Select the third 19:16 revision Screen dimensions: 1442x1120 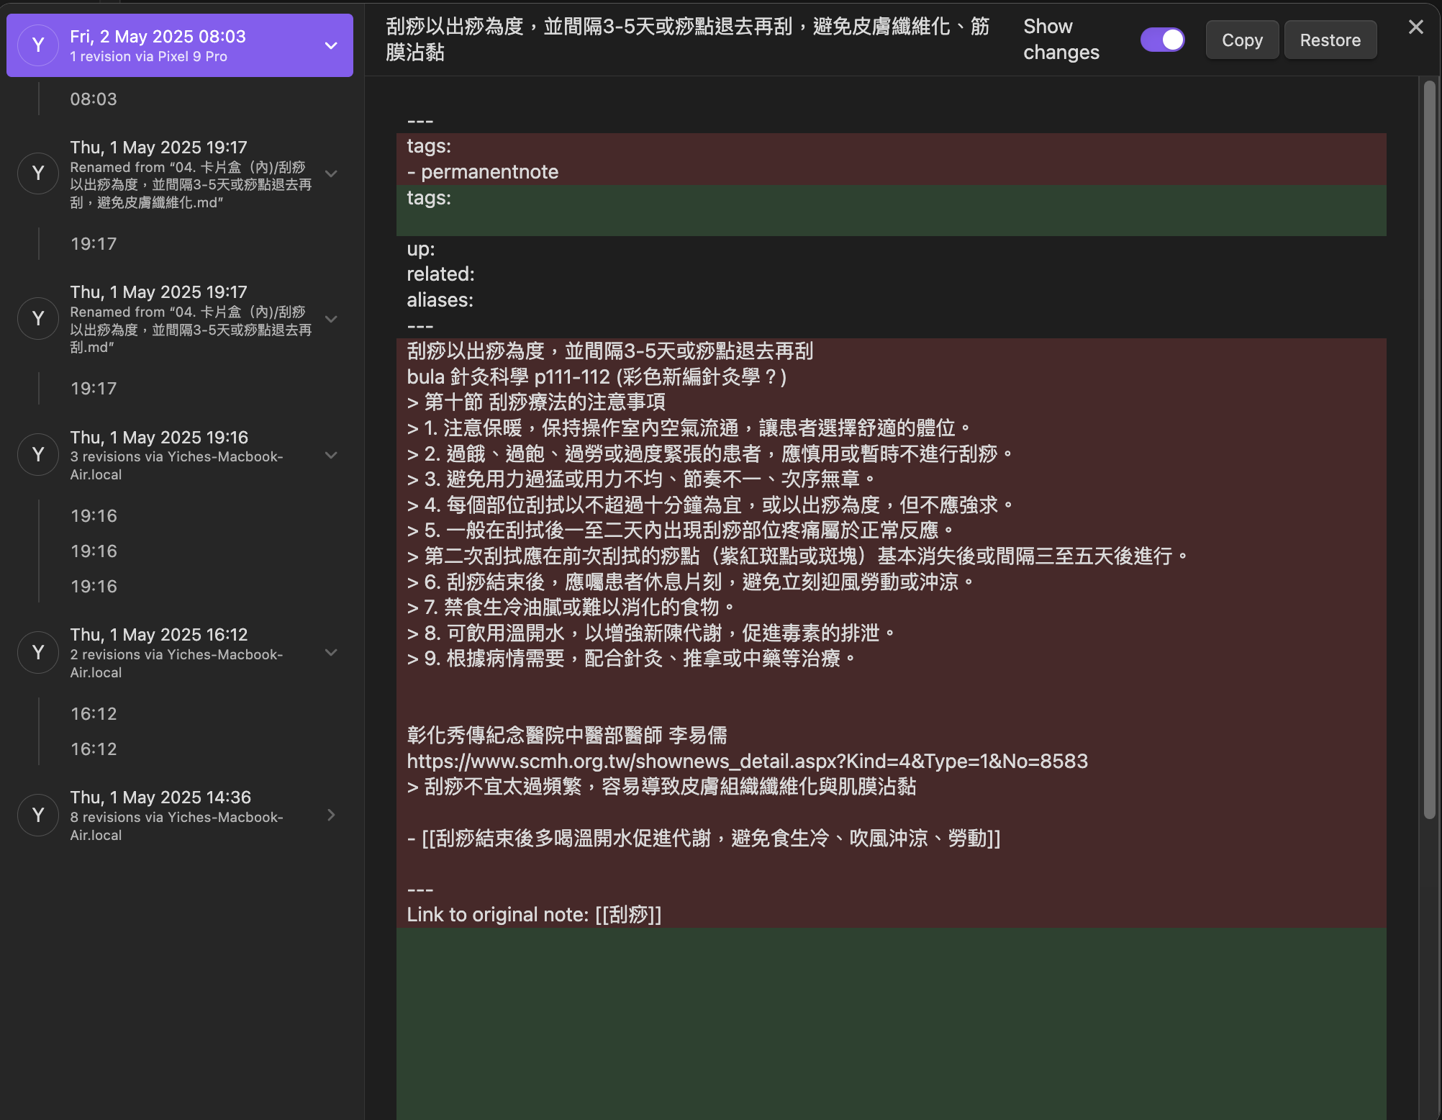tap(94, 586)
